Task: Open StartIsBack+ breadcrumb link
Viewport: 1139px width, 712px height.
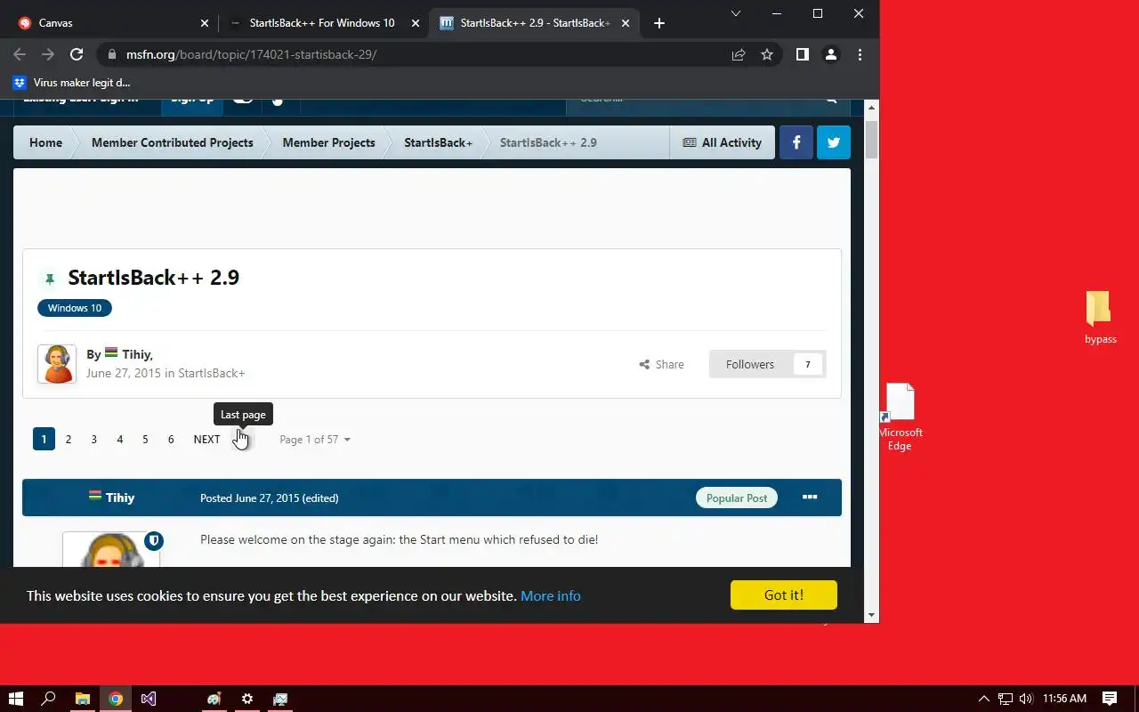Action: pyautogui.click(x=438, y=142)
